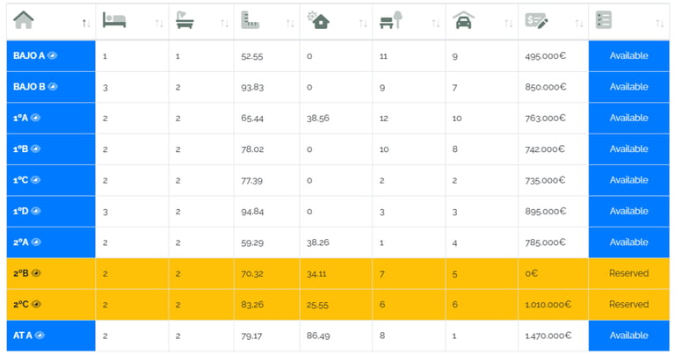Sort by the bedrooms column arrows
The width and height of the screenshot is (675, 354).
(159, 24)
